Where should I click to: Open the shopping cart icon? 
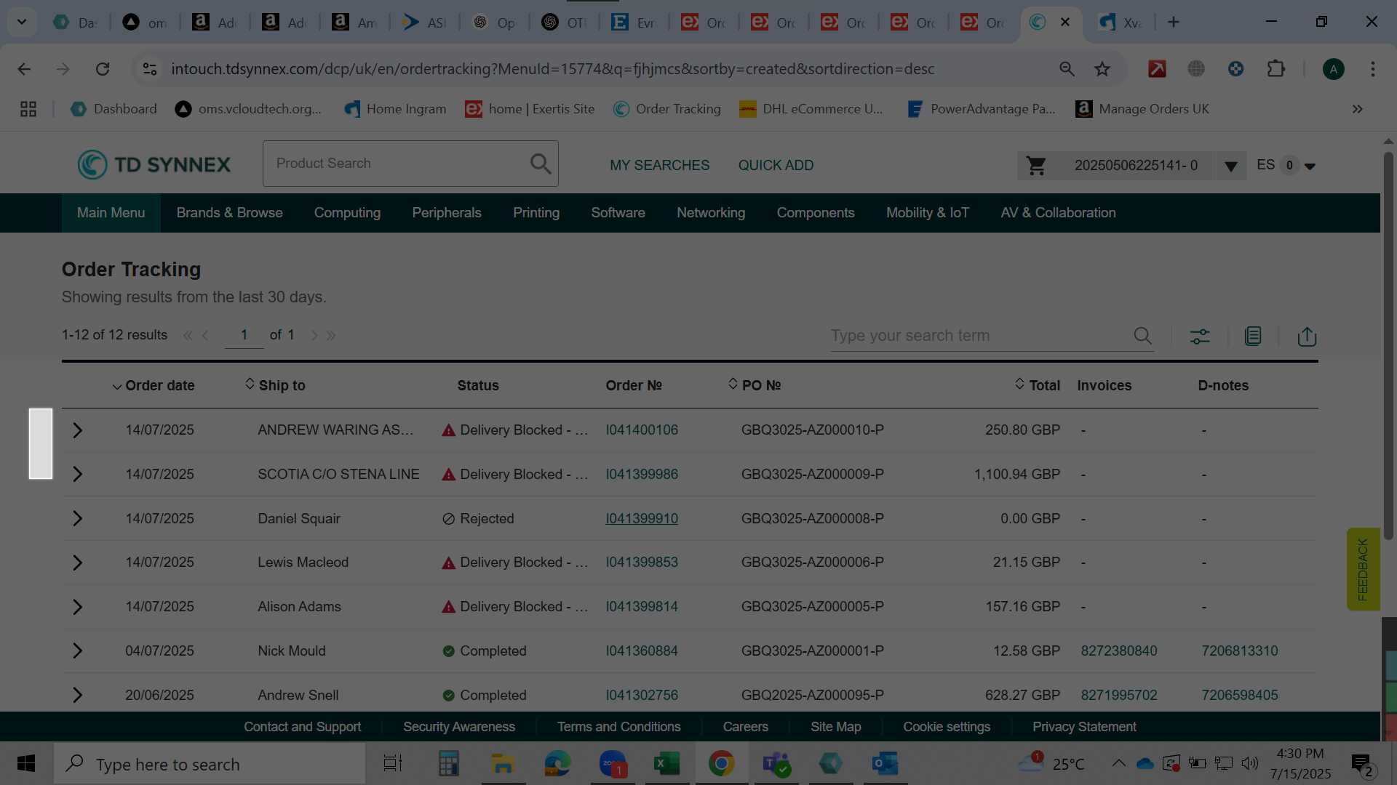tap(1036, 166)
